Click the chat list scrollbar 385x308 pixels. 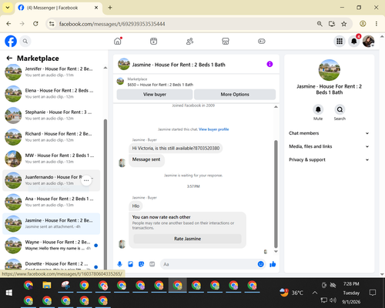[105, 195]
